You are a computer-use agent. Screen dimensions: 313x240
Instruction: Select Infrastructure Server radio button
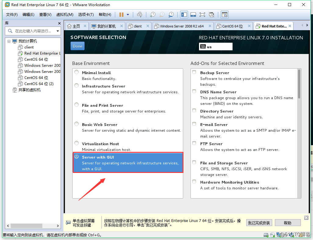[x=76, y=85]
